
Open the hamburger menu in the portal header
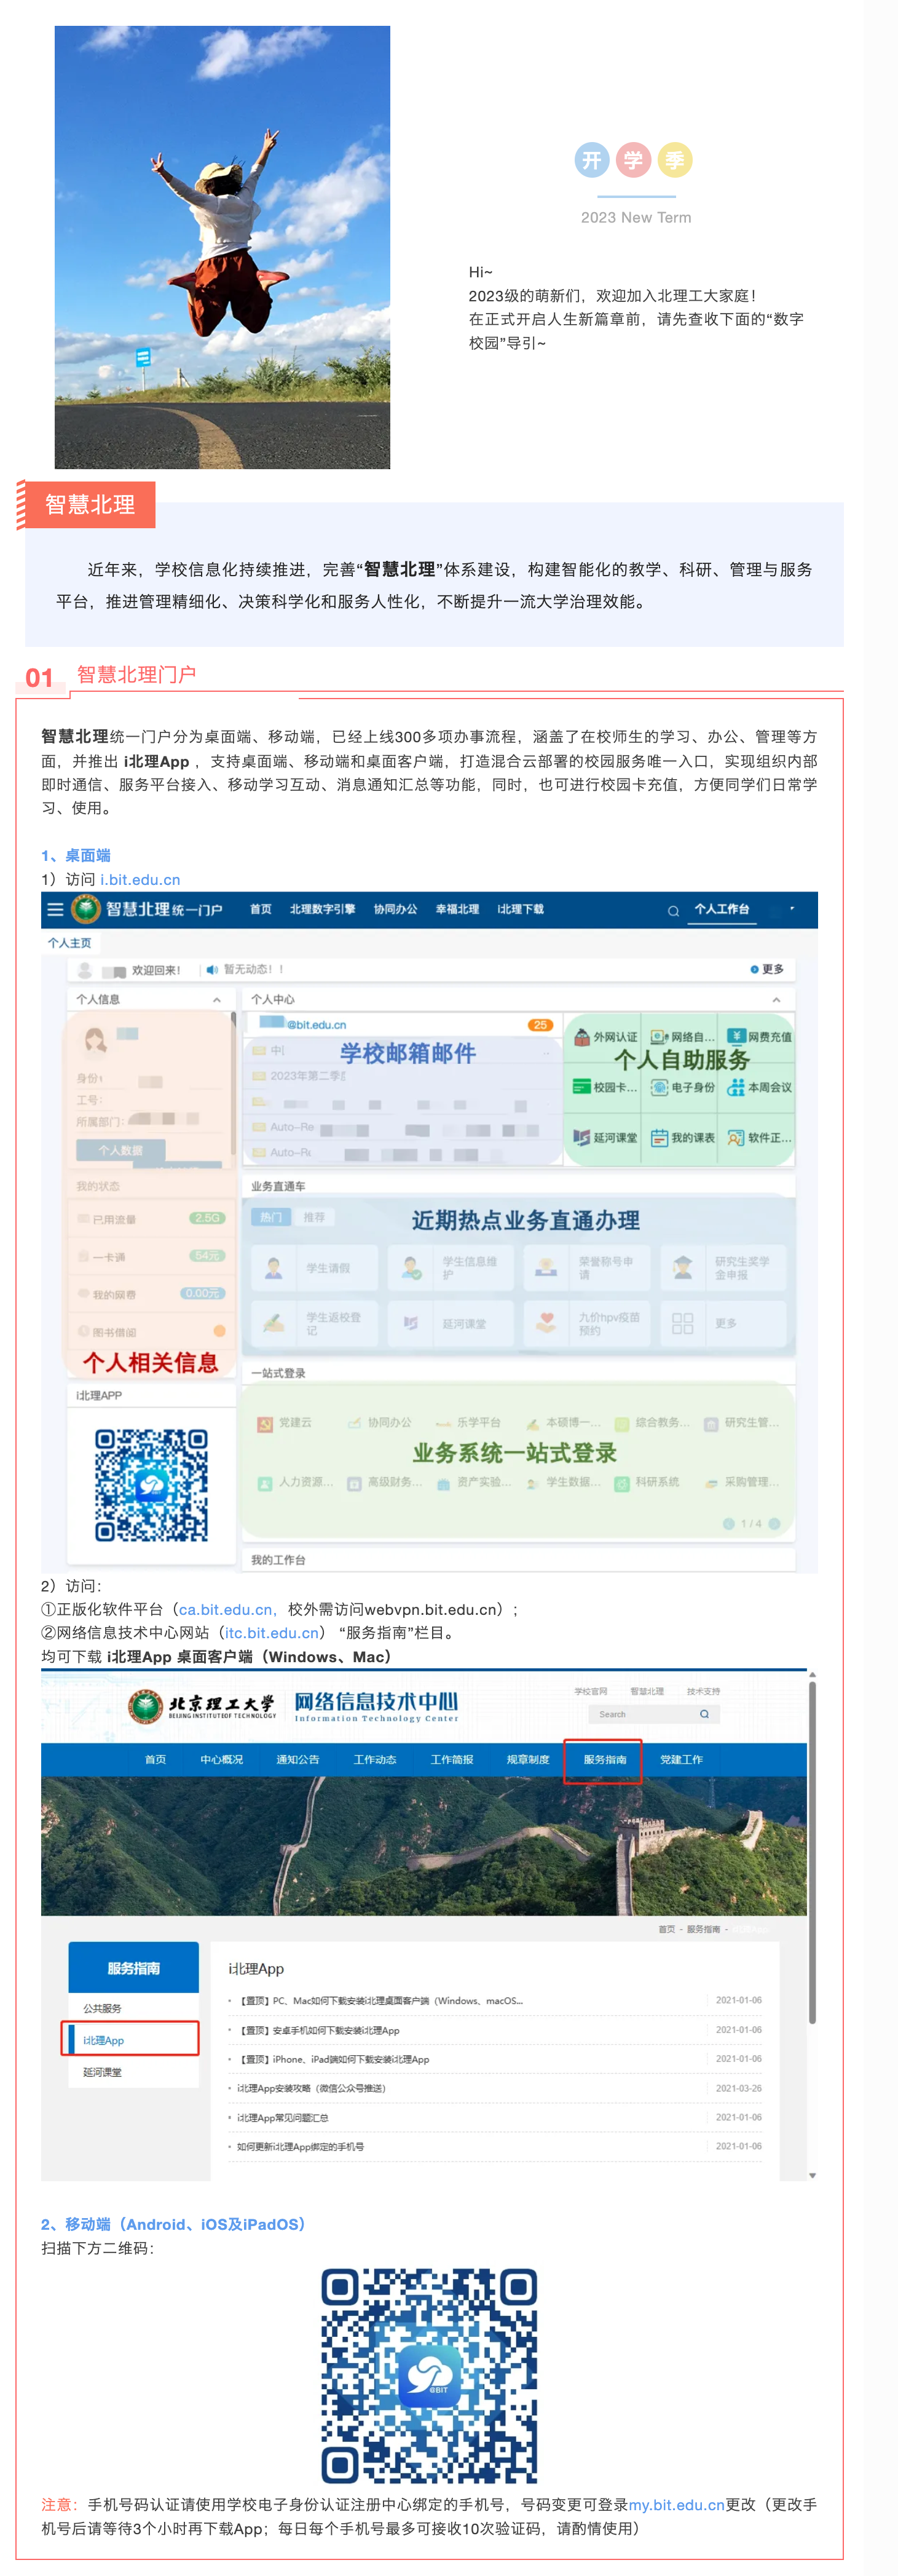click(55, 909)
